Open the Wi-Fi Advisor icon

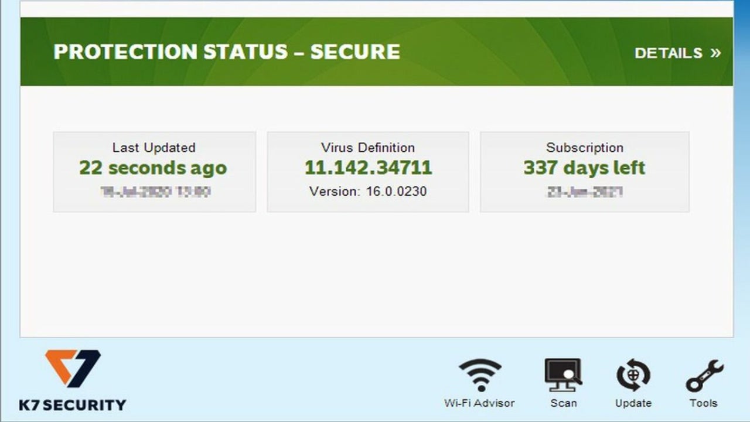click(x=480, y=375)
